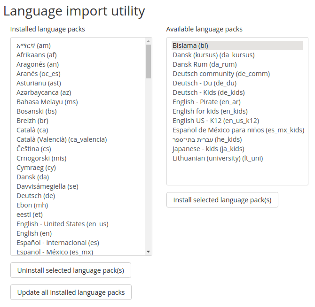Click Uninstall selected language pack(s) button
The height and width of the screenshot is (307, 315).
(x=71, y=270)
